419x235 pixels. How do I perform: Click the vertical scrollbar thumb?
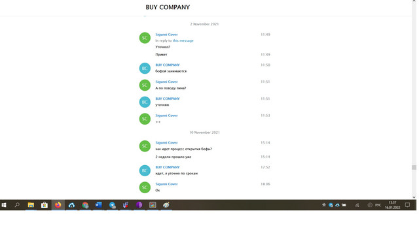point(414,167)
